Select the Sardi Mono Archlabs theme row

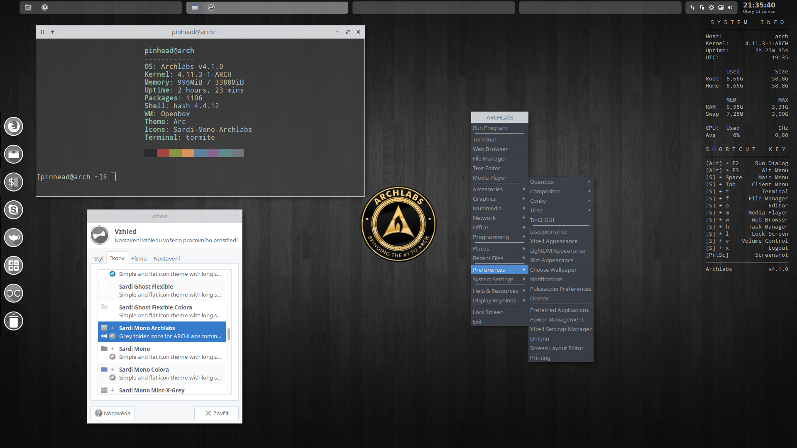(x=162, y=332)
